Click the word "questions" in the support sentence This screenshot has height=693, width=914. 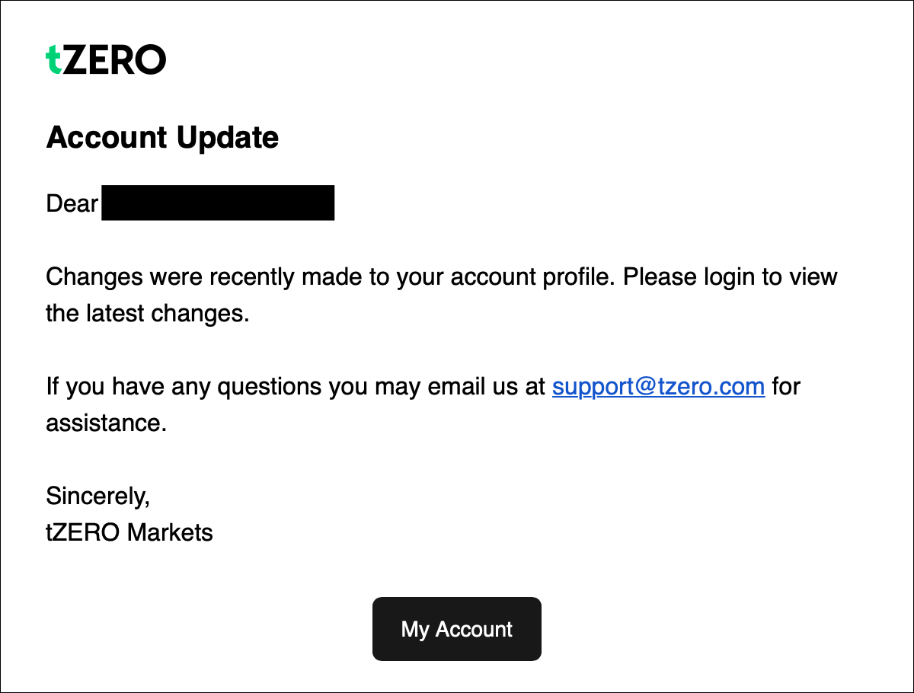270,387
